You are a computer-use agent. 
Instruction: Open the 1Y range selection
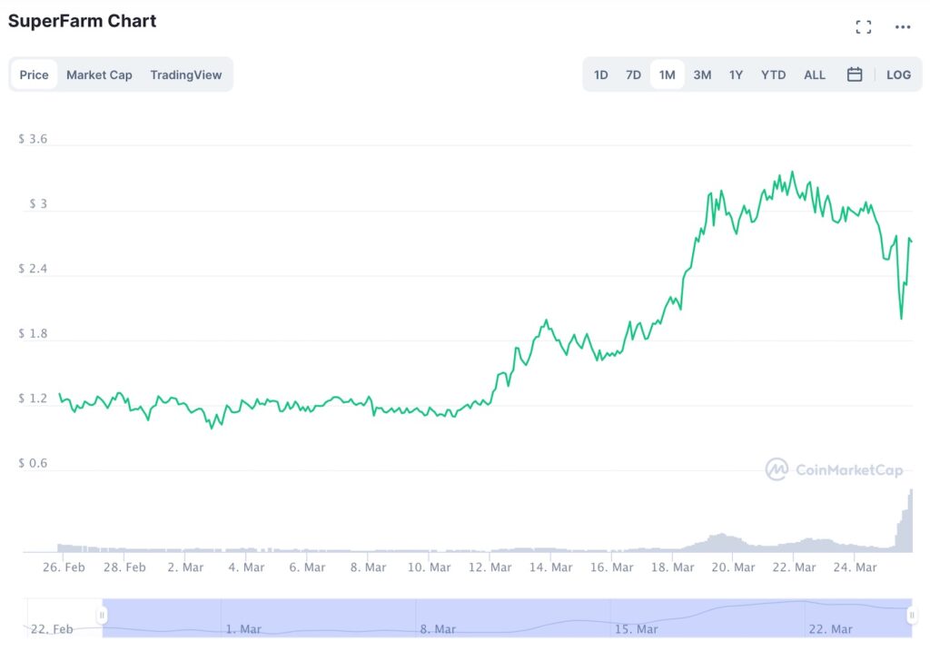pyautogui.click(x=736, y=74)
